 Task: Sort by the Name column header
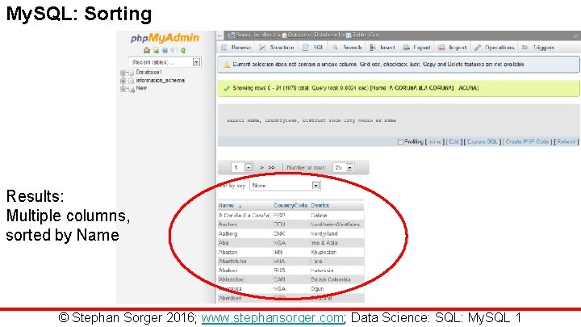(x=226, y=205)
